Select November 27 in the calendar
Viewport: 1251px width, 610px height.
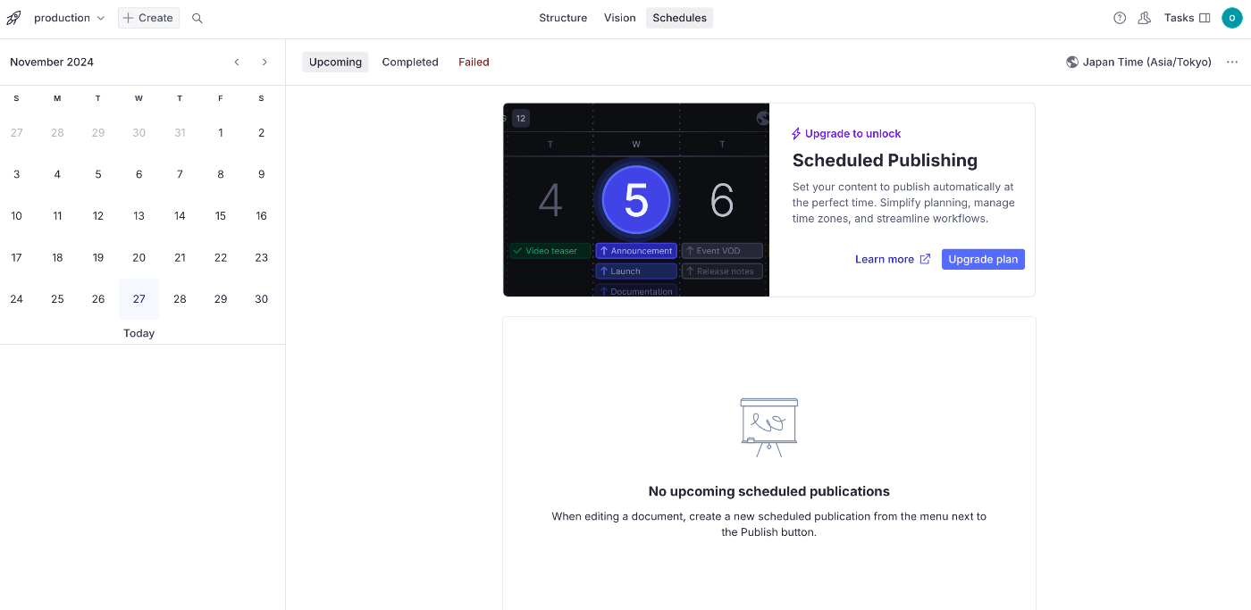(139, 299)
